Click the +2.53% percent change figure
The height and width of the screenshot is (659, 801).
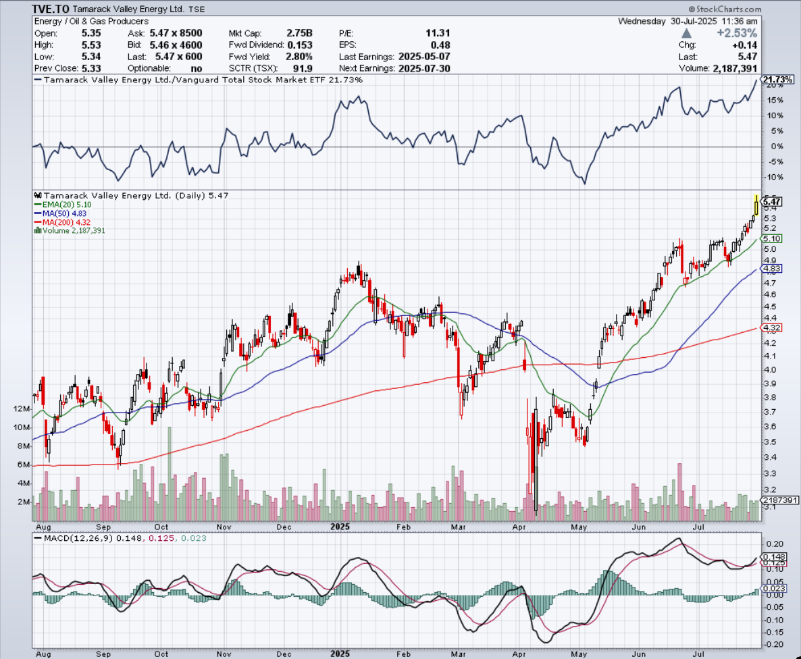click(x=737, y=33)
